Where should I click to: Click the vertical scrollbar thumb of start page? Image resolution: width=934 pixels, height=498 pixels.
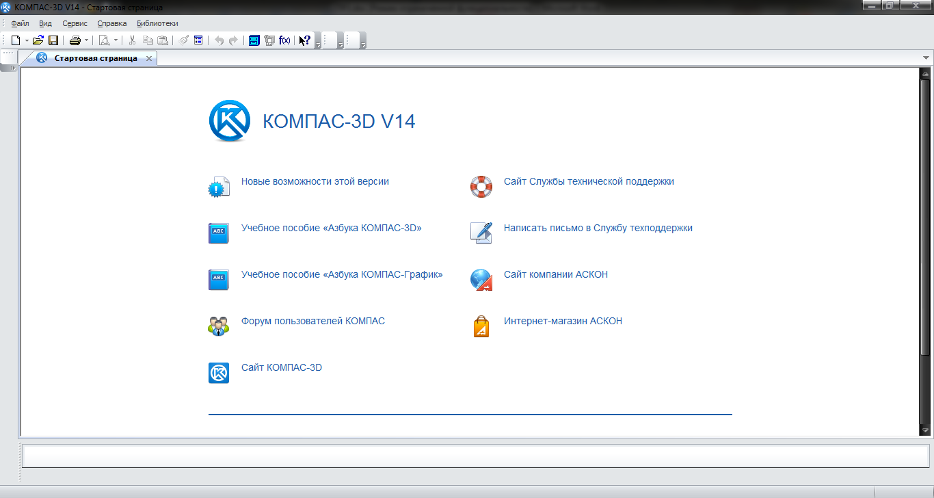[926, 218]
